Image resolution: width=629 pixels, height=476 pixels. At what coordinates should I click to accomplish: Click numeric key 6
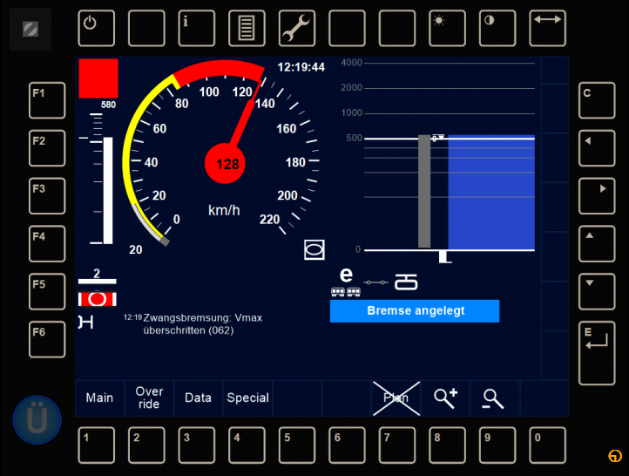coord(347,445)
